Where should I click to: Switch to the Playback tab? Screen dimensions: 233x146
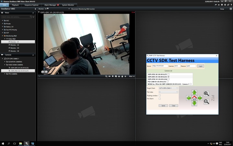(15, 5)
